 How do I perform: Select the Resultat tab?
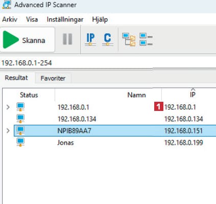16,78
